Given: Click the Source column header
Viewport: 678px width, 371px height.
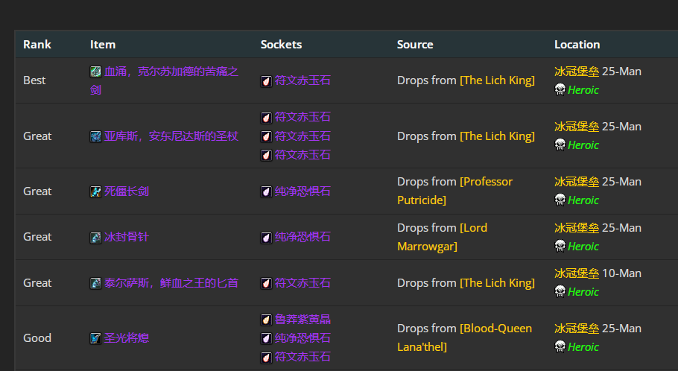Looking at the screenshot, I should 415,44.
